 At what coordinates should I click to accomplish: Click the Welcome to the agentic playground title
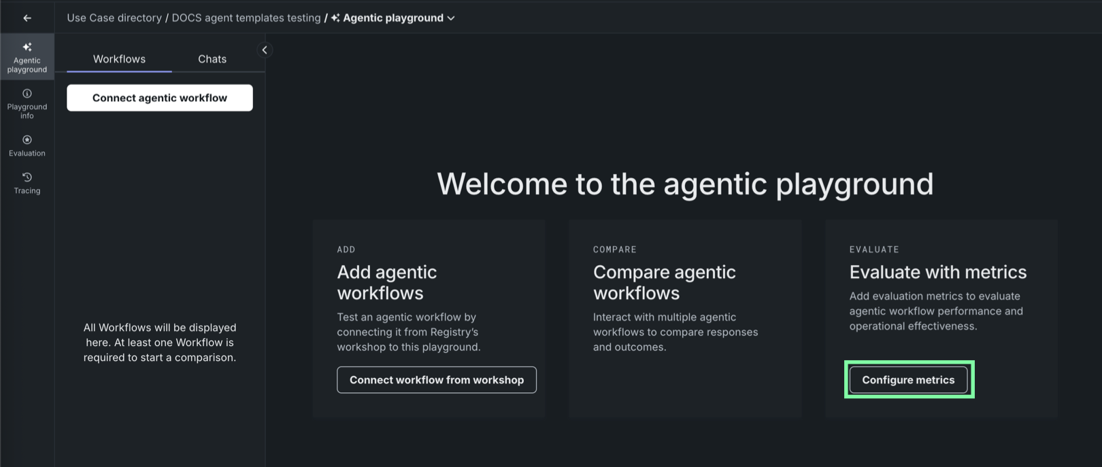click(x=685, y=184)
